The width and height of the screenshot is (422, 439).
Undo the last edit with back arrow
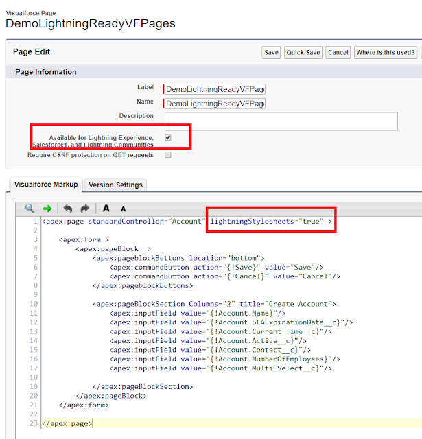point(67,209)
